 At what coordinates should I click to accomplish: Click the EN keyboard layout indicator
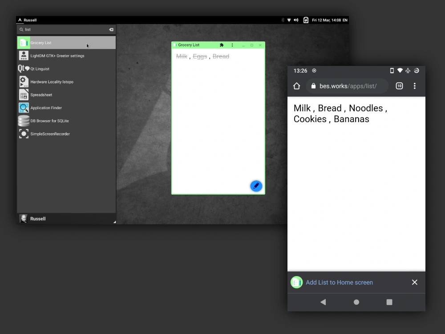pos(345,20)
